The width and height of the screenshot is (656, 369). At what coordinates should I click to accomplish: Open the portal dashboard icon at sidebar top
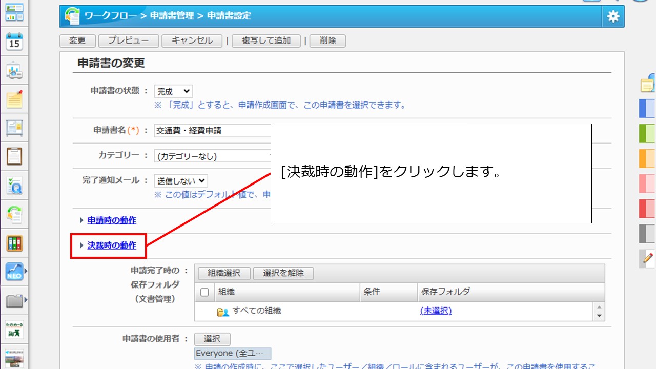15,12
